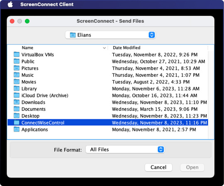The height and width of the screenshot is (186, 224).
Task: Click the date Thursday, November 4, 2021, 8:53 AM
Action: [x=156, y=68]
